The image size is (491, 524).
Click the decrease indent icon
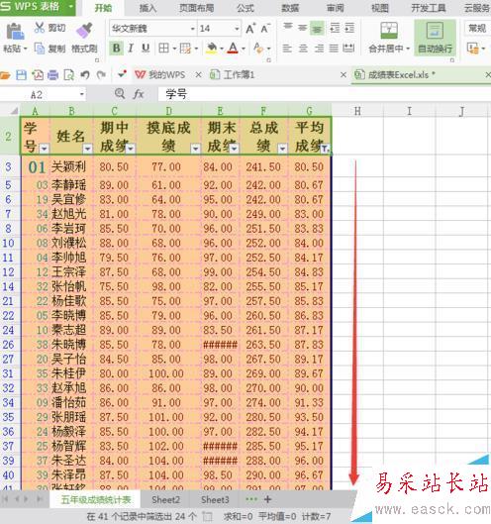tap(335, 28)
